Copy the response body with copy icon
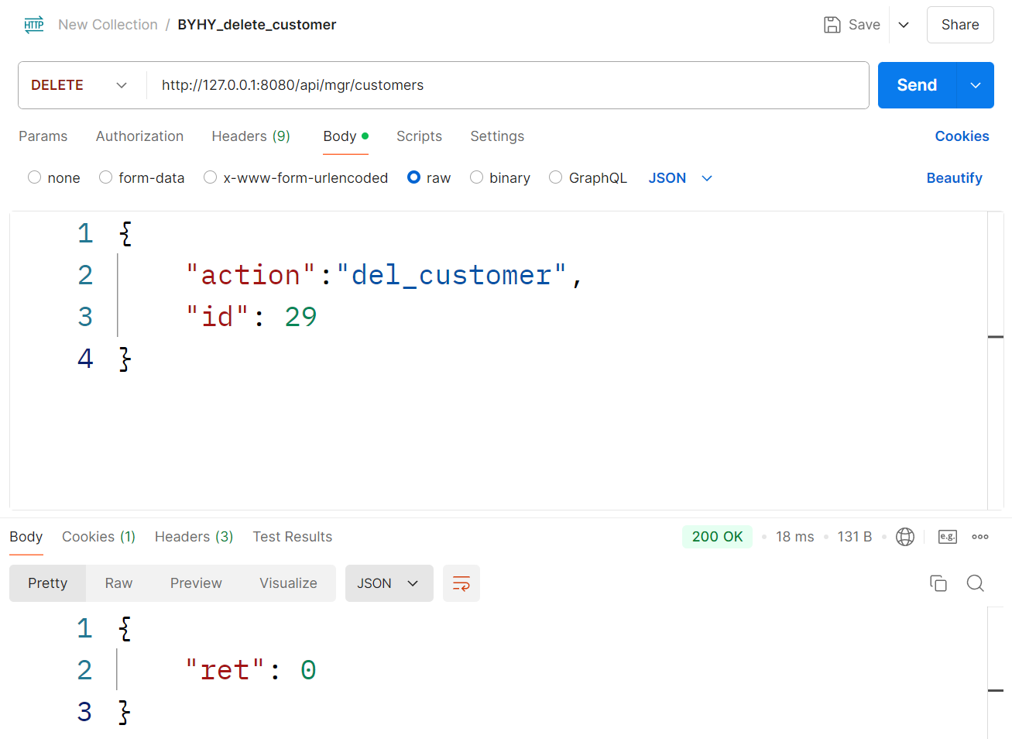The width and height of the screenshot is (1012, 739). (x=938, y=583)
